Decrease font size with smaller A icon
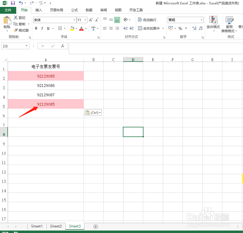 coord(97,20)
